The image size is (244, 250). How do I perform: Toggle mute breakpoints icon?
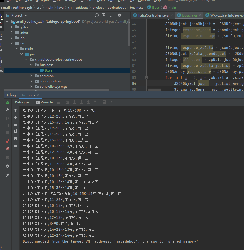8,148
